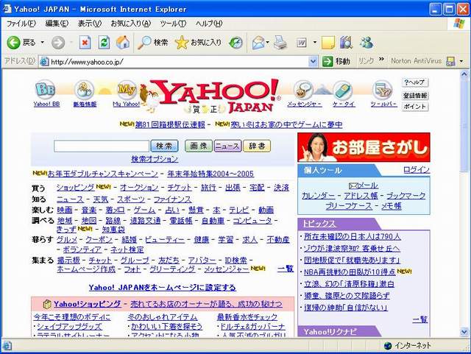This screenshot has height=354, width=471.
Task: Click the vertical scrollbar down arrow
Action: point(464,332)
